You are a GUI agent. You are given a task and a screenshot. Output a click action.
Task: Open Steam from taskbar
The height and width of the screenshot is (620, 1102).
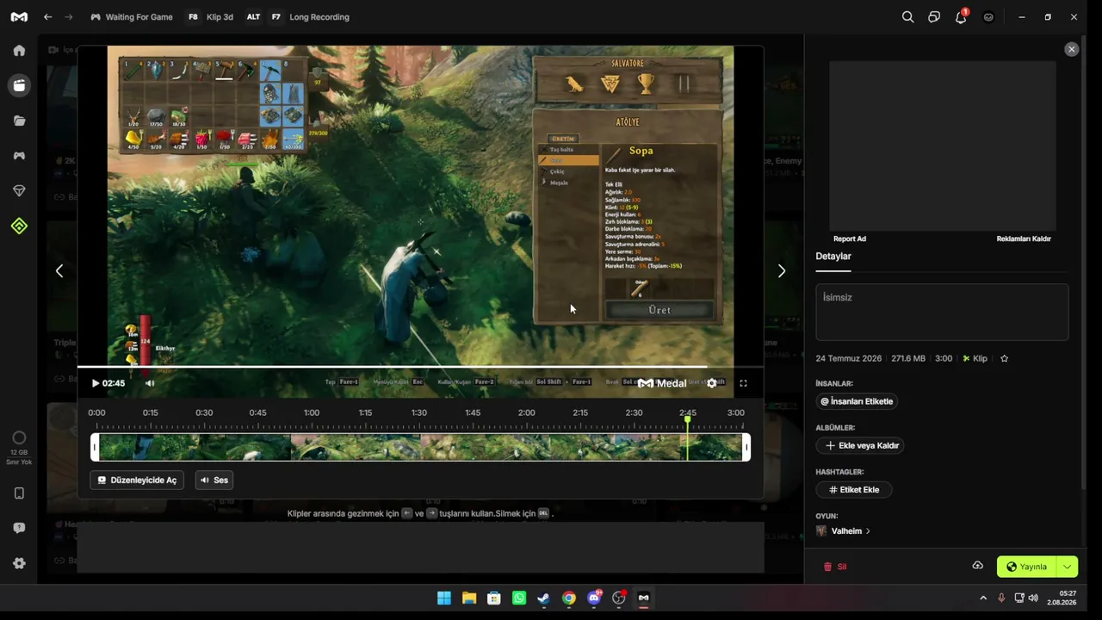(x=544, y=598)
